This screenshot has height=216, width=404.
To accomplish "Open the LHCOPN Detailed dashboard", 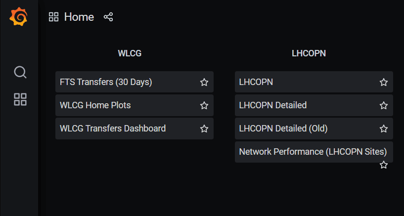I will (273, 105).
